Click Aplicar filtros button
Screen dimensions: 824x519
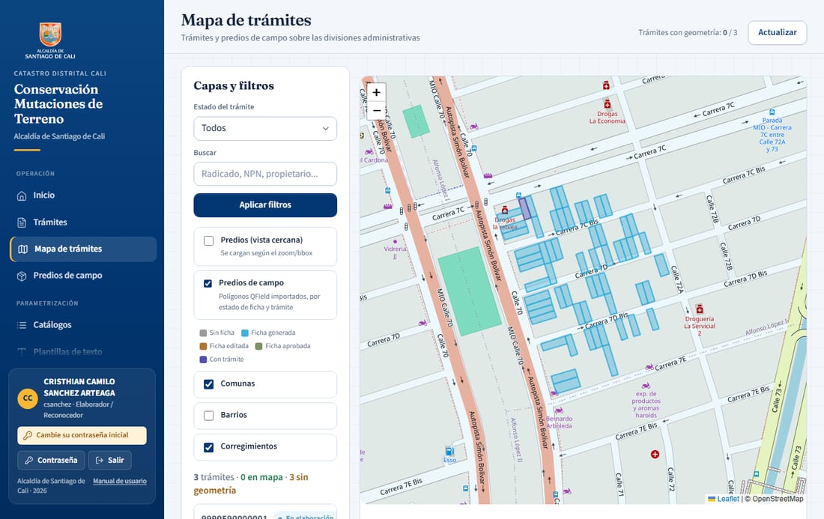[x=265, y=205]
